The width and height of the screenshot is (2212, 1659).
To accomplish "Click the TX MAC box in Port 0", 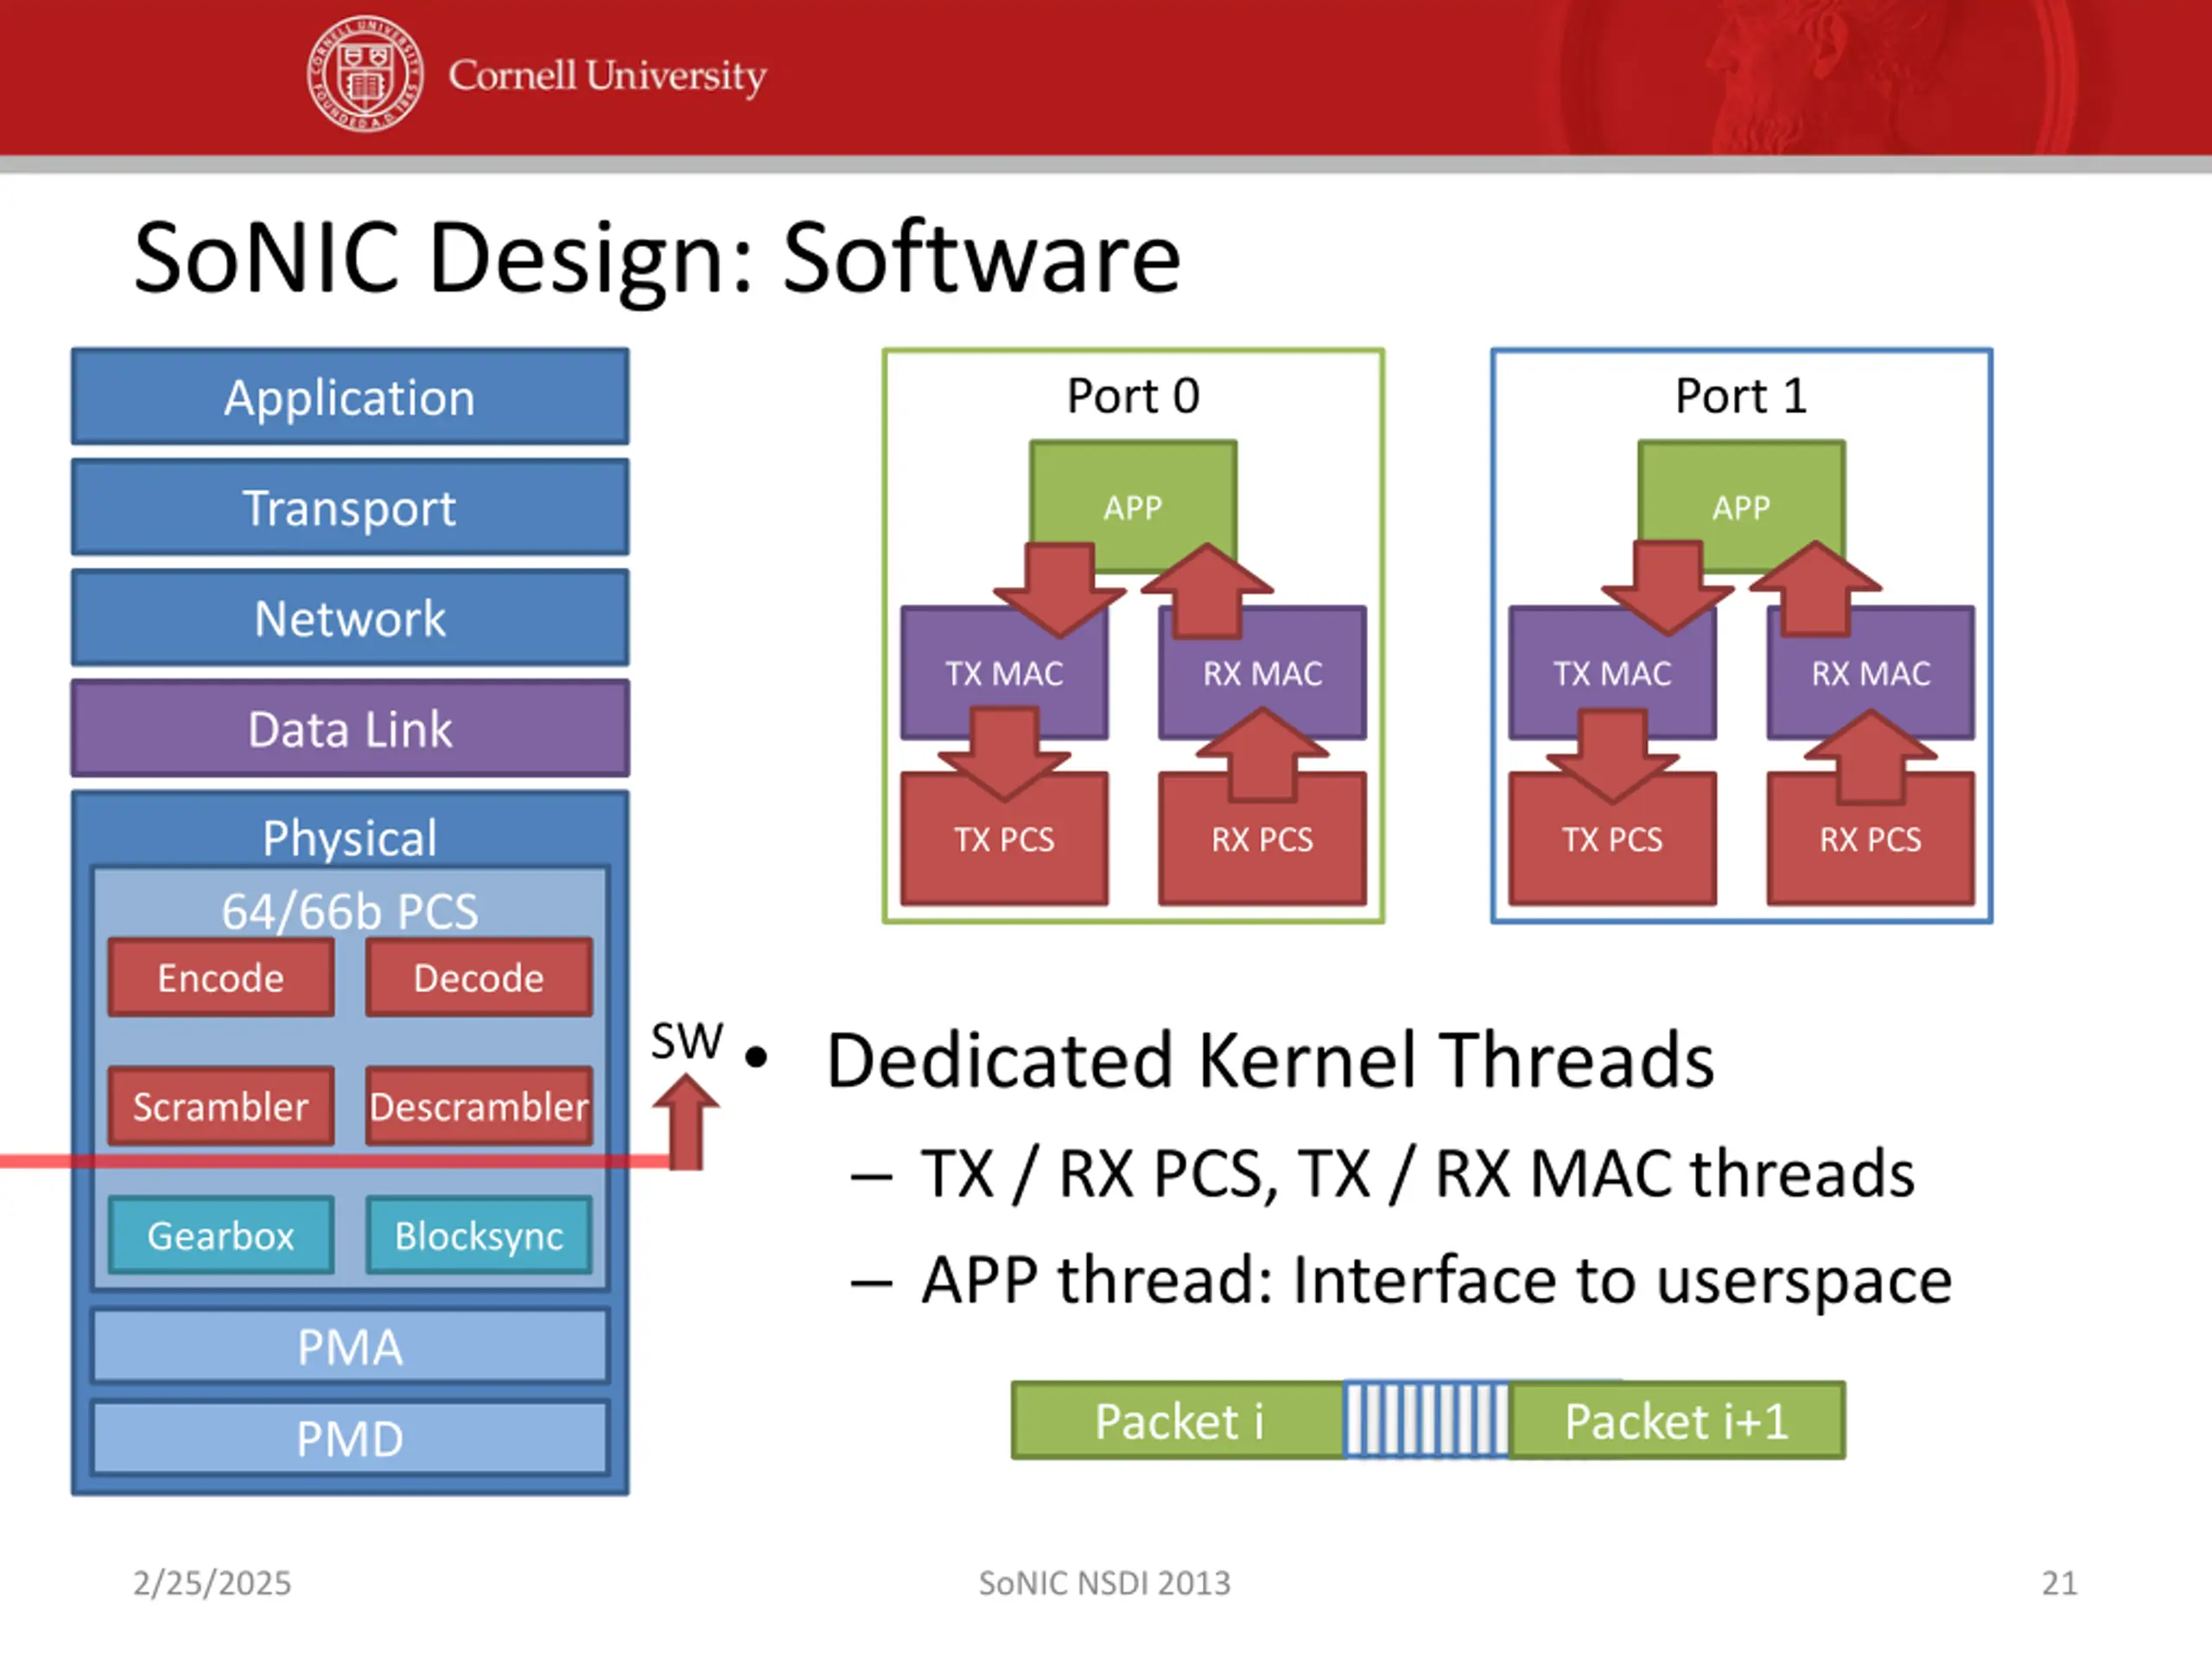I will 1004,673.
